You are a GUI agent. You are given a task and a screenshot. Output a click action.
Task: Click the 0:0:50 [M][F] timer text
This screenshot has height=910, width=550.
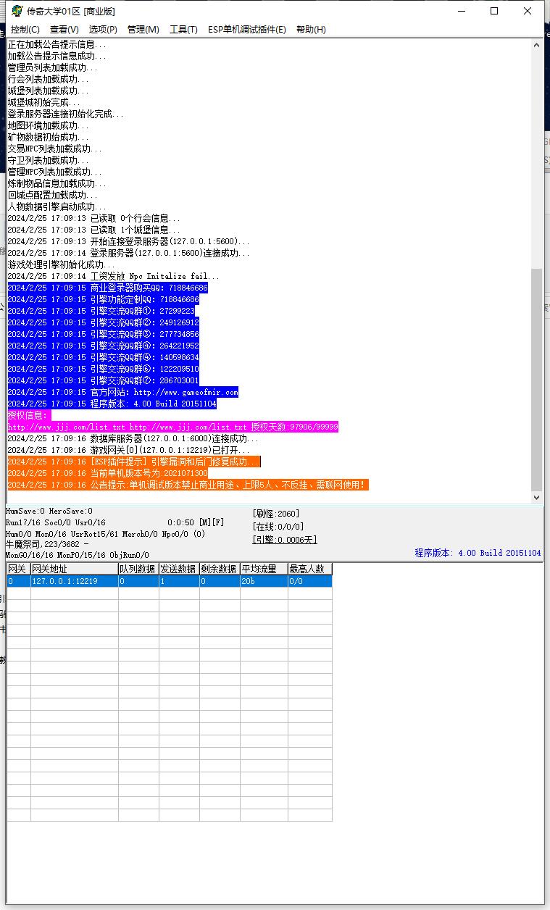click(196, 522)
